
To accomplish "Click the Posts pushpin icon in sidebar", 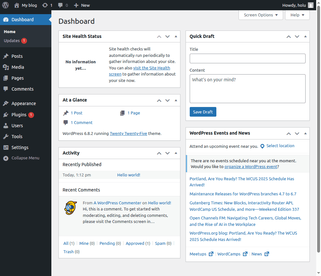I will pyautogui.click(x=6, y=56).
